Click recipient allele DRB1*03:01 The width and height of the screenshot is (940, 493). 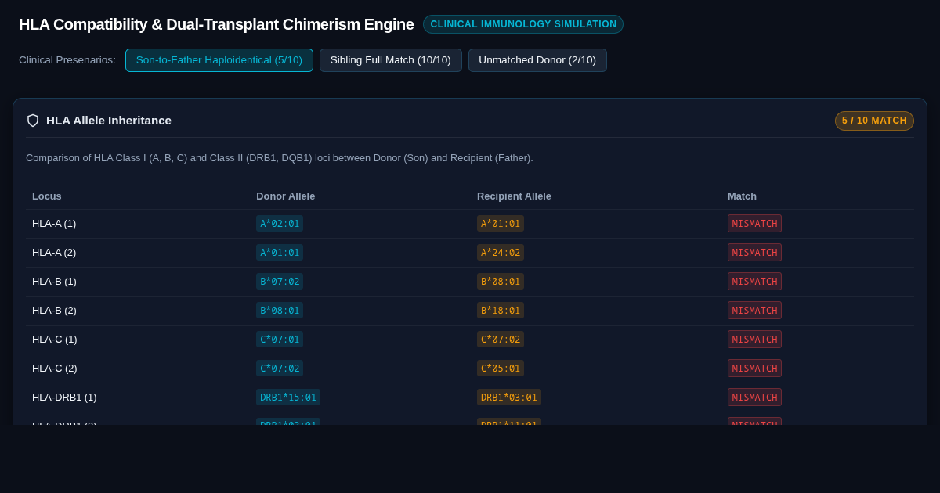click(x=509, y=398)
